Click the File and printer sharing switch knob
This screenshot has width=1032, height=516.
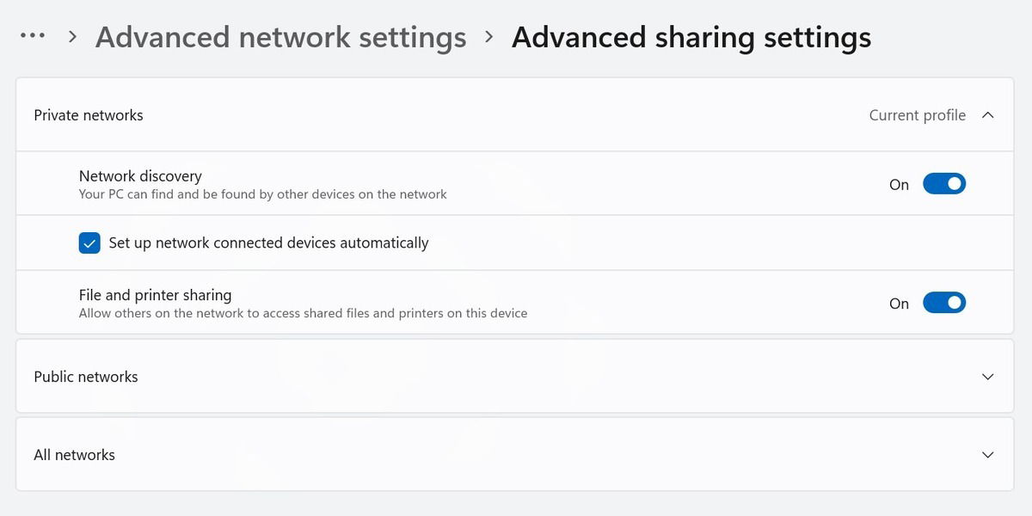[953, 303]
